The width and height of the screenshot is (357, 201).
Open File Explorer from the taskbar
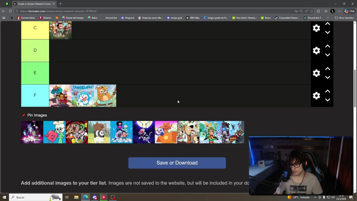[76, 197]
